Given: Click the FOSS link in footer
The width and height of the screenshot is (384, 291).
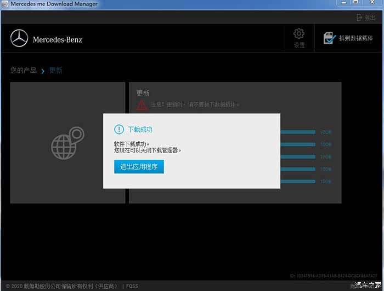Looking at the screenshot, I should 132,286.
